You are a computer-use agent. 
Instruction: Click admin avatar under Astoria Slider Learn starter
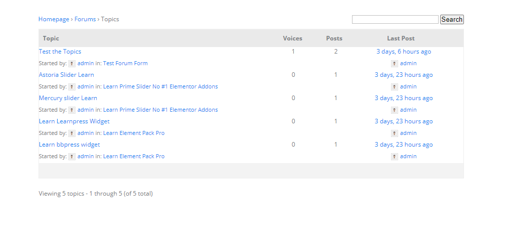click(72, 87)
